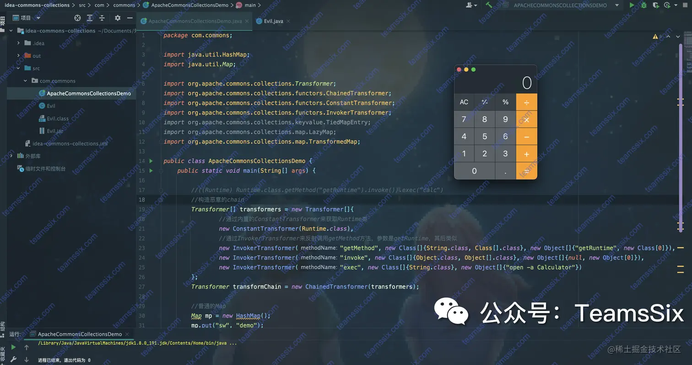Viewport: 692px width, 365px height.
Task: Collapse all in project panel
Action: click(102, 18)
